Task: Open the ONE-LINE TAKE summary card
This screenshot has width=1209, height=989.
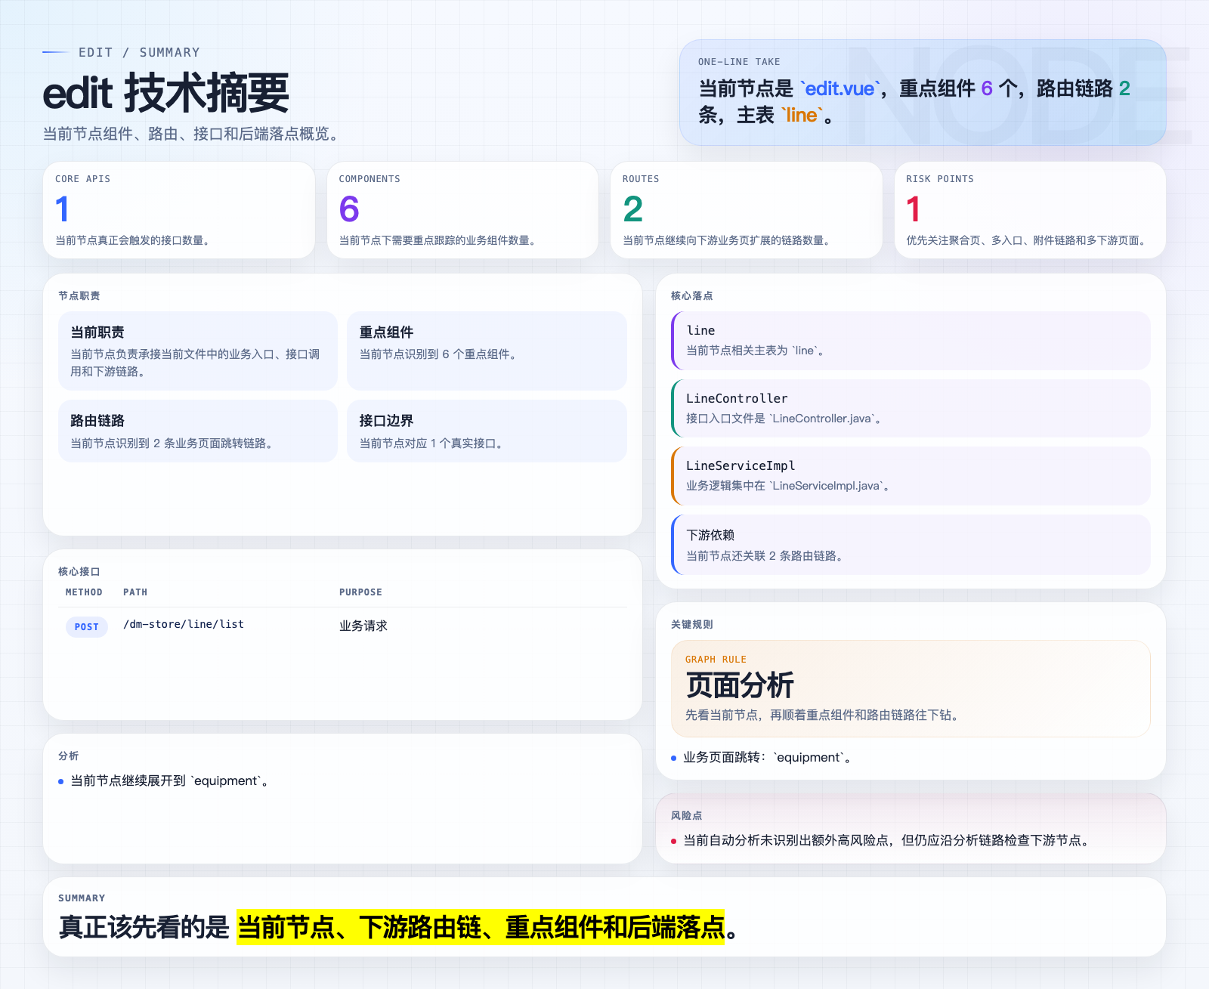Action: click(922, 92)
